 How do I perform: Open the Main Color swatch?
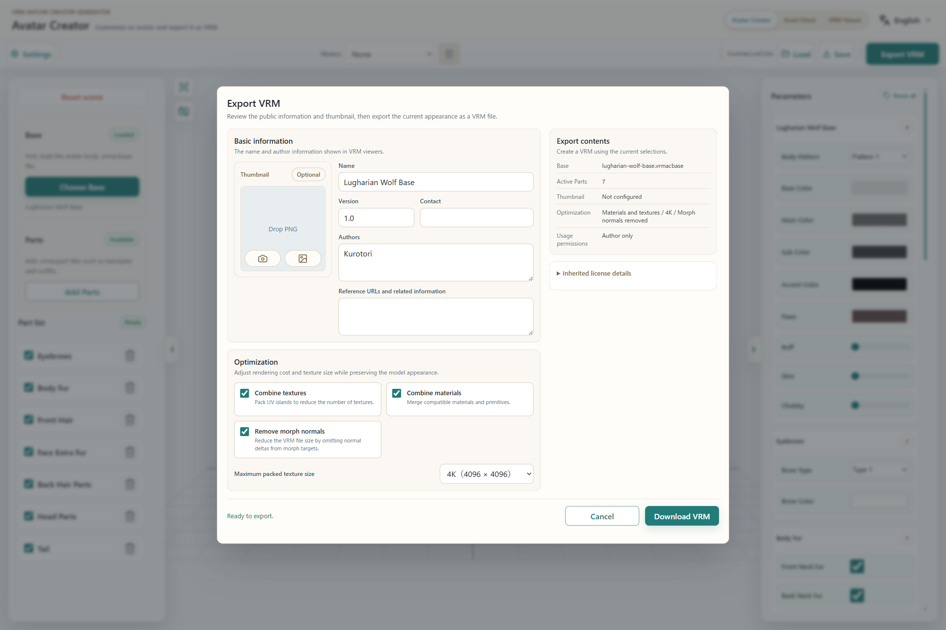tap(879, 220)
